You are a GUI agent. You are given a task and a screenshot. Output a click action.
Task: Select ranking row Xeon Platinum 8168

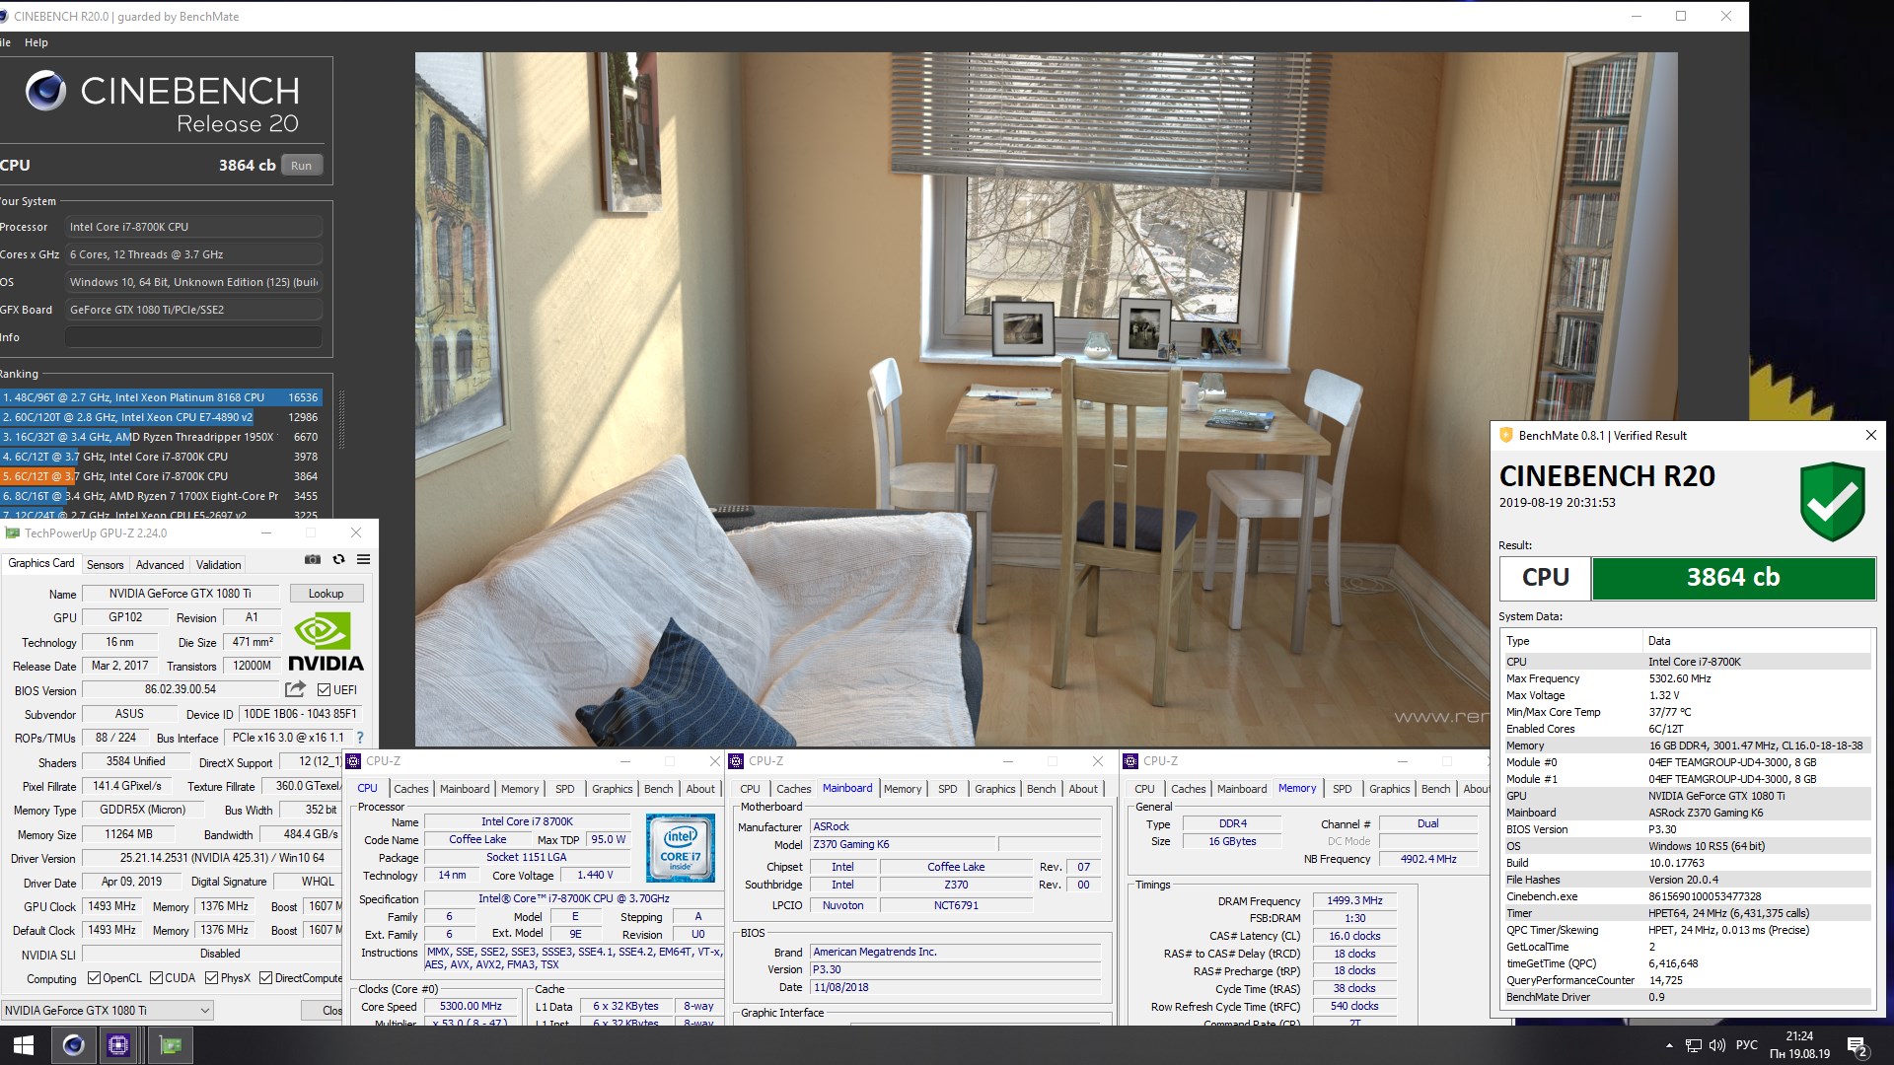(x=161, y=397)
